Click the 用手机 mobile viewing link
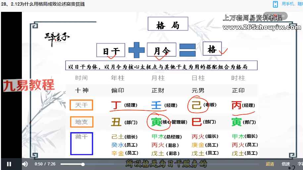The image size is (303, 170). coord(290,4)
